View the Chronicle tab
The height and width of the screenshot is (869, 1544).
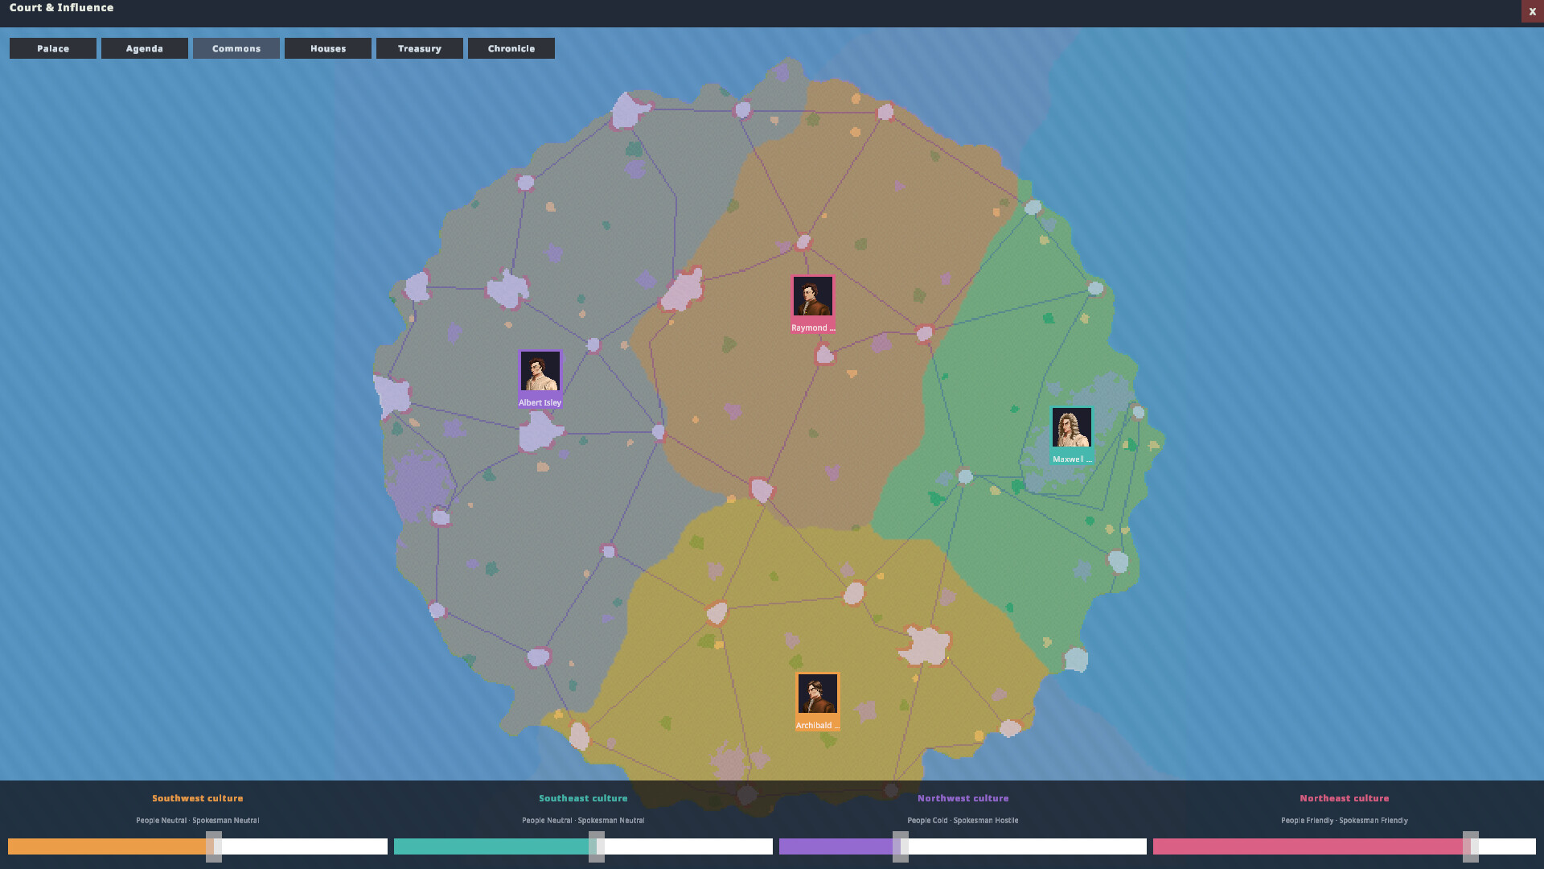(x=511, y=48)
